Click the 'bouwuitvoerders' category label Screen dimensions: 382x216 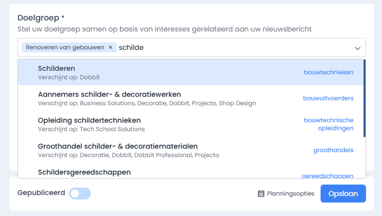(x=328, y=98)
